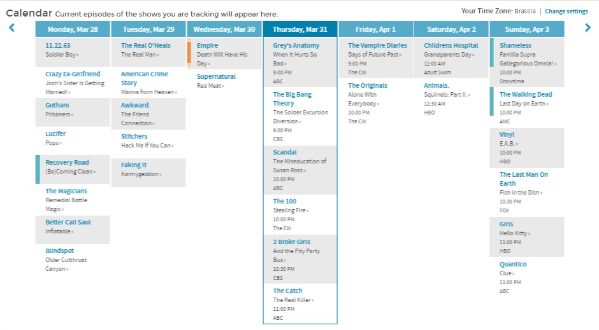This screenshot has width=599, height=330.
Task: Click the teal marker beside Recovery Road
Action: coord(38,167)
